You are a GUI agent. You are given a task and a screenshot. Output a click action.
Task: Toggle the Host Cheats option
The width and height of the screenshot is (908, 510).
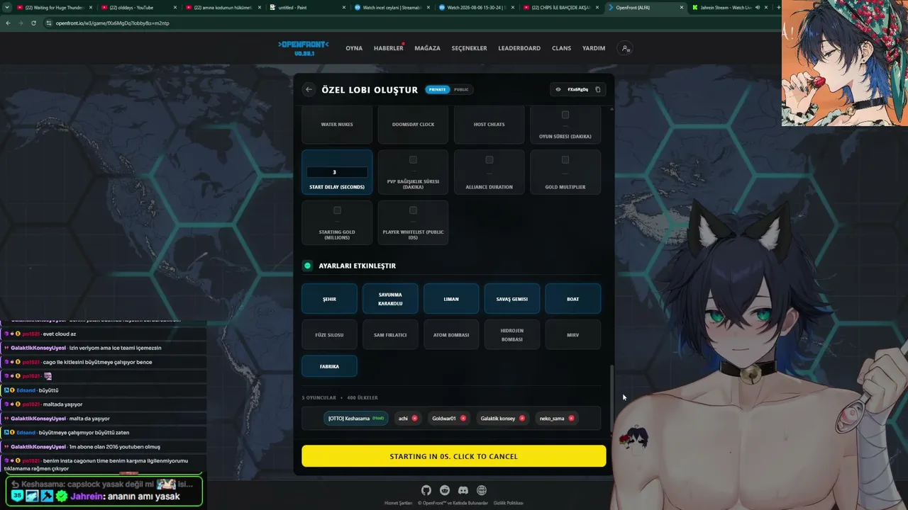489,125
